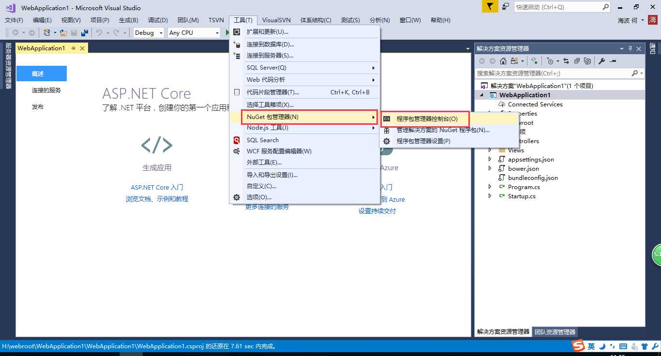661x356 pixels.
Task: Click the Navigate Backward toolbar icon
Action: (15, 32)
